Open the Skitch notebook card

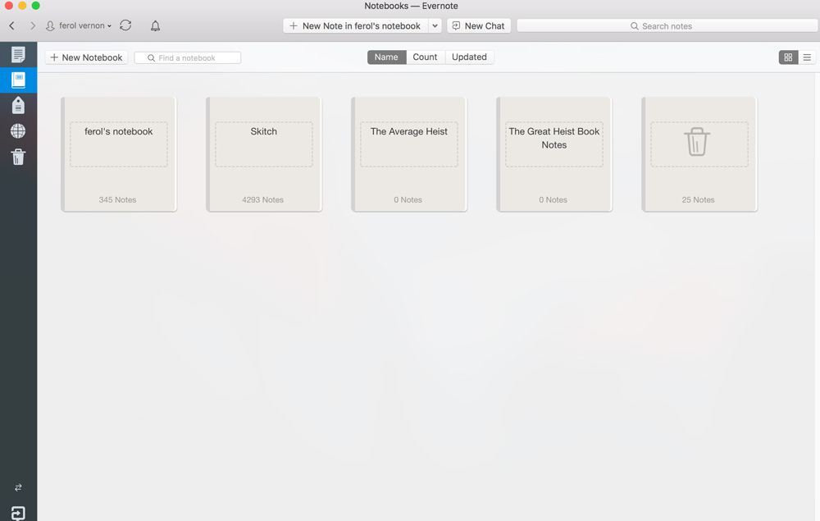pos(264,154)
